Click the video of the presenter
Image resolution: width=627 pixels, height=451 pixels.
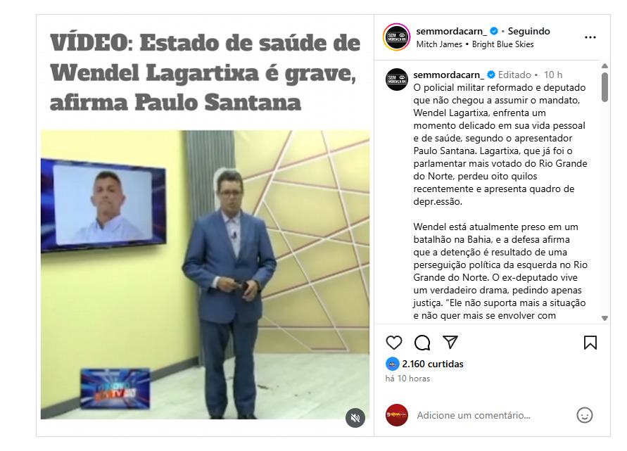click(x=205, y=274)
